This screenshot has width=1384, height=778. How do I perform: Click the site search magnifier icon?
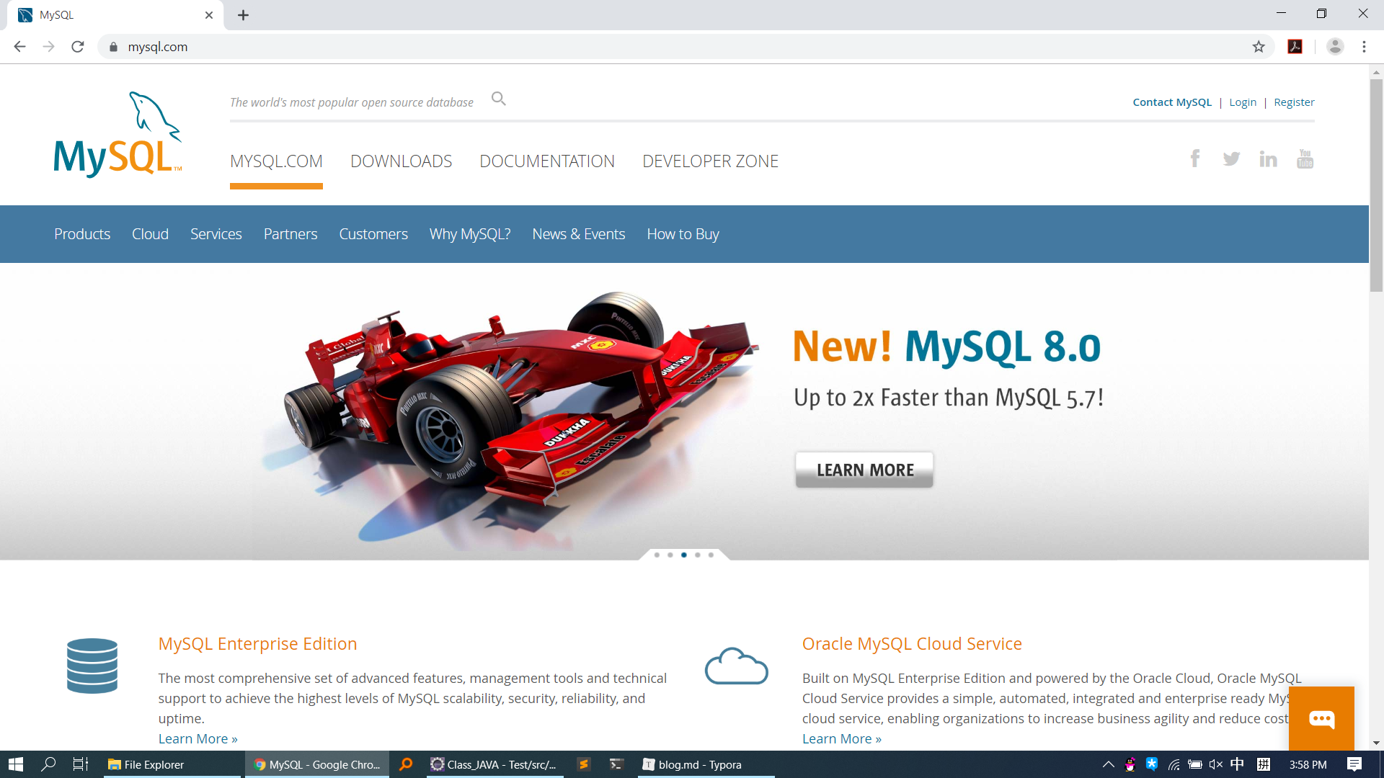click(x=498, y=99)
